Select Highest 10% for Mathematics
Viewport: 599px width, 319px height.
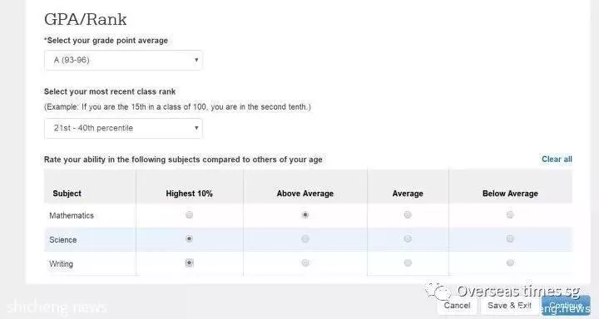pyautogui.click(x=189, y=215)
